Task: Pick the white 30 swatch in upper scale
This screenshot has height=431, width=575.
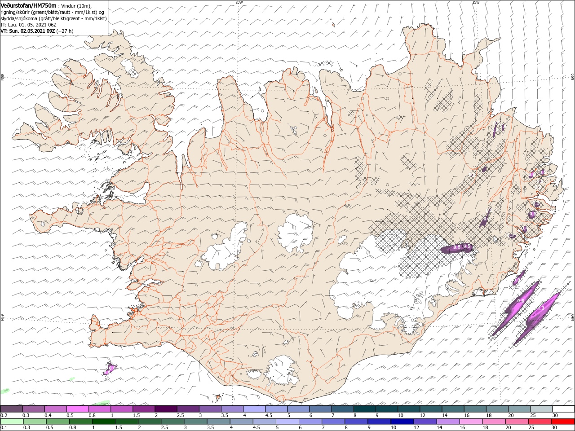Action: 563,409
